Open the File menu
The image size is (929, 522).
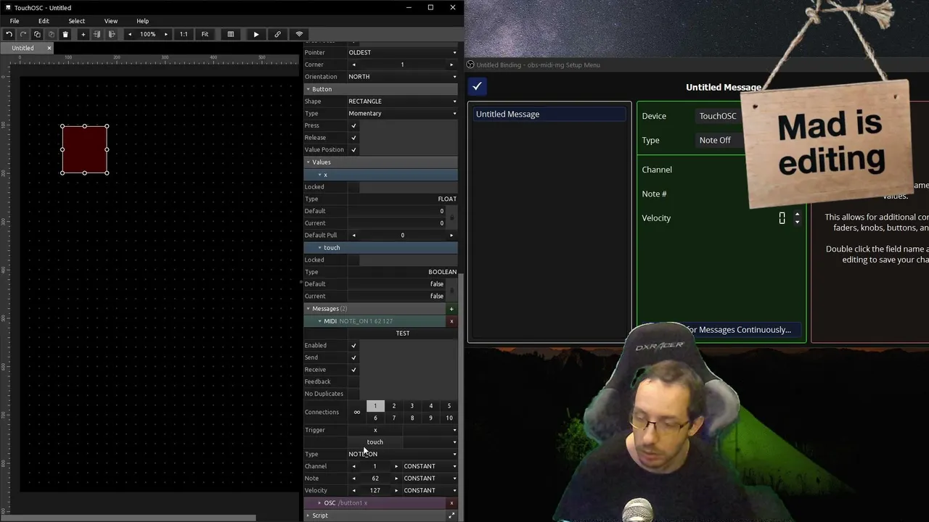pos(15,21)
